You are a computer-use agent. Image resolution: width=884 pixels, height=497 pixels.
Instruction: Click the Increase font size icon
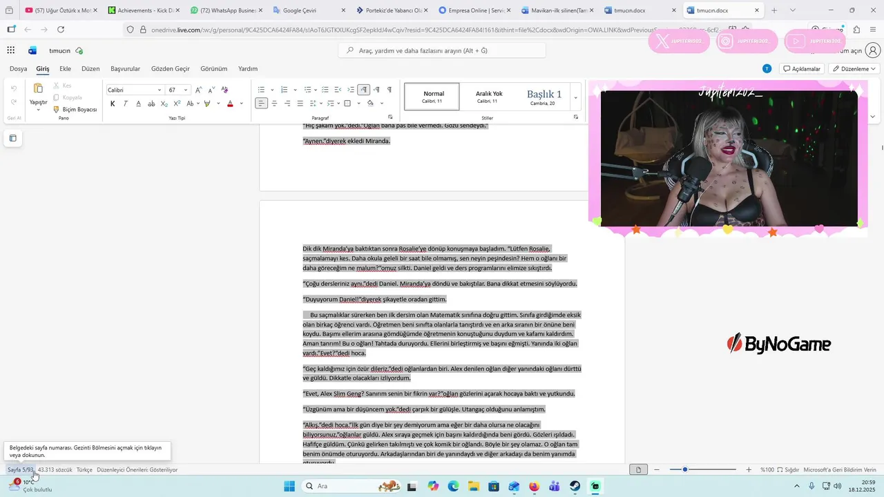tap(199, 90)
